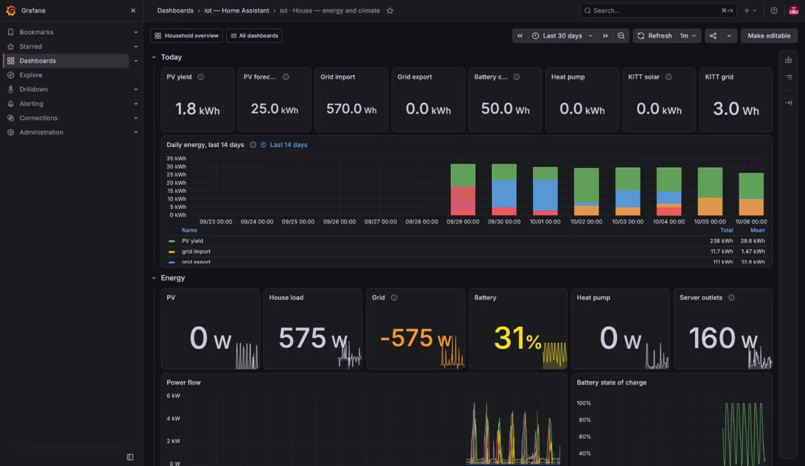Open the help icon in the top bar
Image resolution: width=805 pixels, height=466 pixels.
pos(774,11)
